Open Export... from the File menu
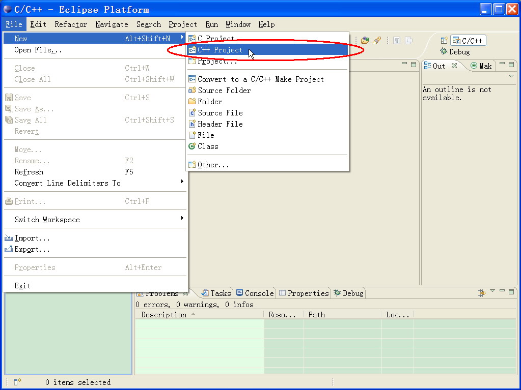Viewport: 521px width, 390px height. tap(95, 249)
